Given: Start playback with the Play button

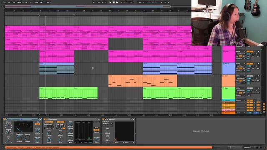Looking at the screenshot, I should 110,2.
